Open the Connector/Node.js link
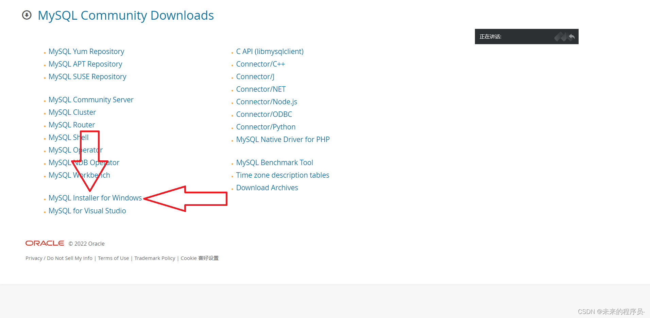The height and width of the screenshot is (318, 650). [267, 102]
